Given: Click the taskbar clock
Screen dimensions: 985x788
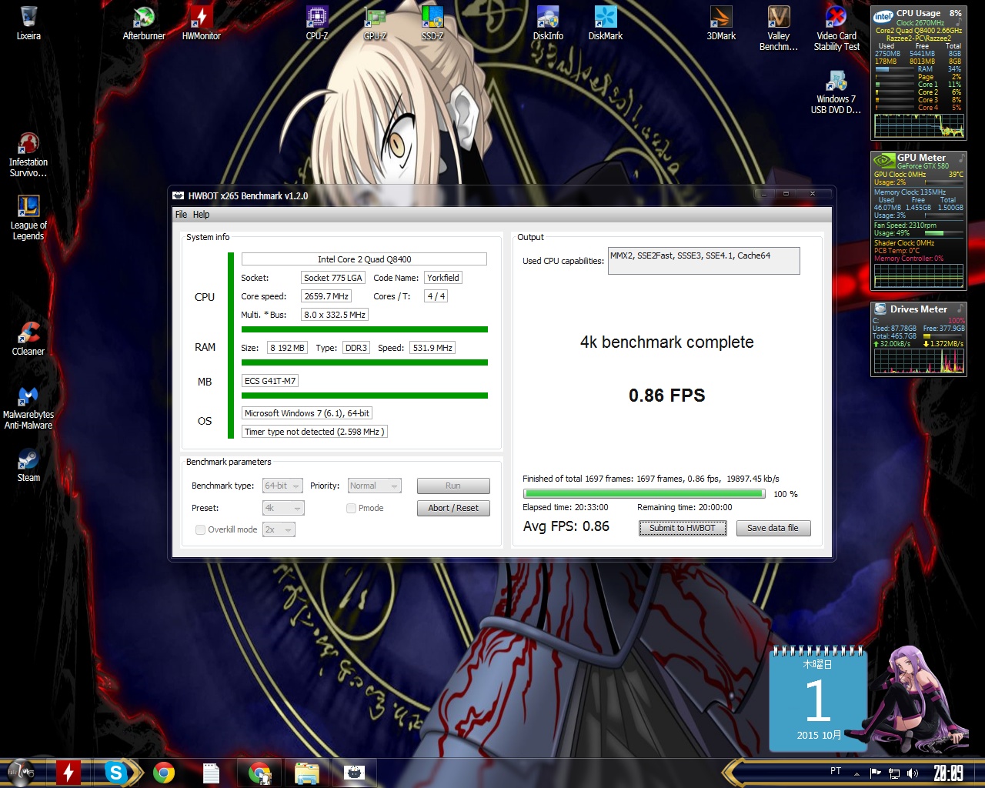Looking at the screenshot, I should (948, 773).
